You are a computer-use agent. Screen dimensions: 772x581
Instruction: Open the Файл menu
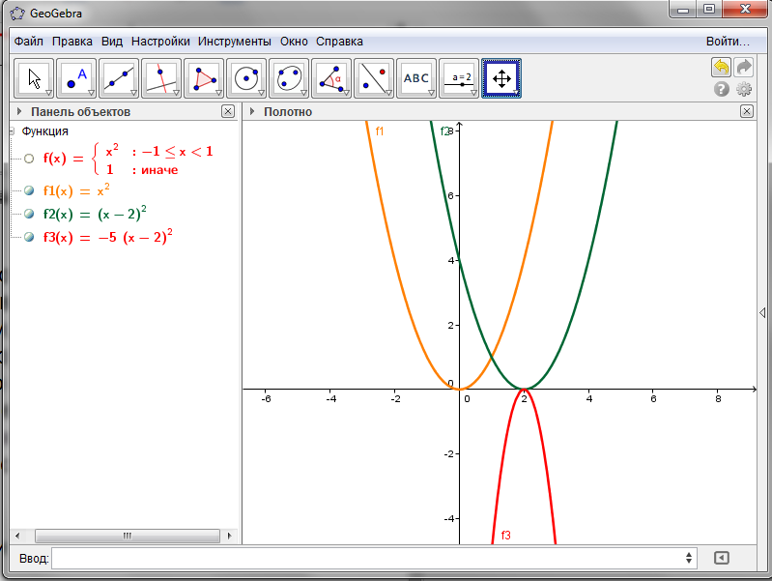(x=29, y=42)
